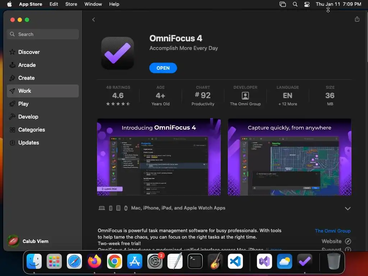Select Discover in the sidebar
Screen dimensions: 368x276
tap(43, 52)
